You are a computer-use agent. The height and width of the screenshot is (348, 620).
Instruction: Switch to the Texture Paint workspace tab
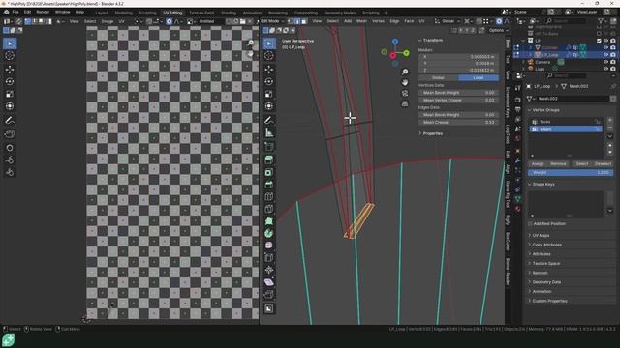201,13
